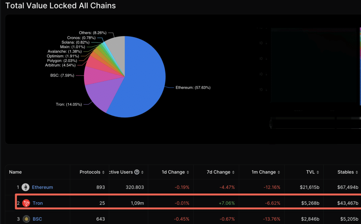The height and width of the screenshot is (224, 361).
Task: Sort table by 1m Change
Action: 279,172
